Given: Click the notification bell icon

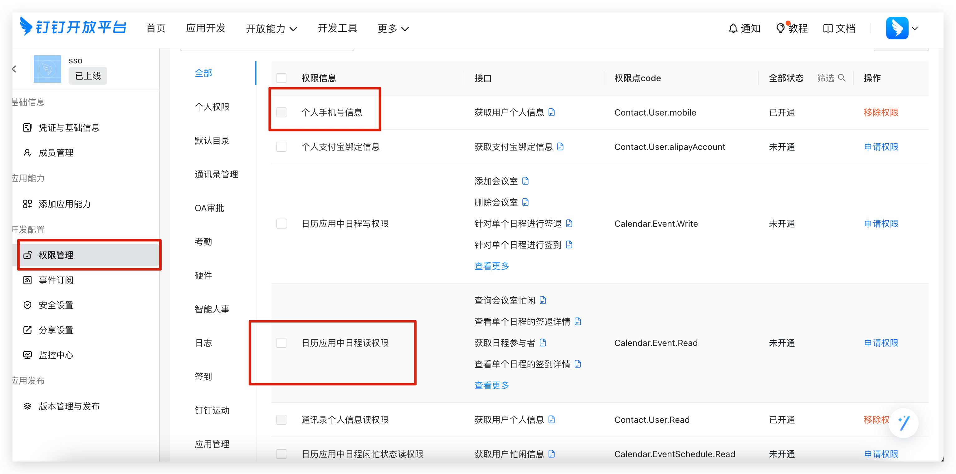Looking at the screenshot, I should [x=733, y=28].
